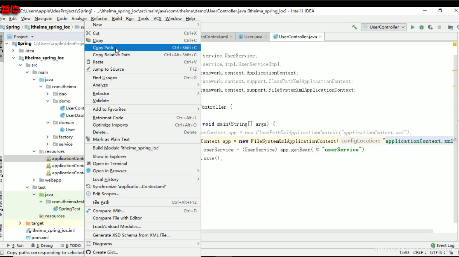Click the Edit Scopes circle icon
Image resolution: width=459 pixels, height=257 pixels.
88,194
